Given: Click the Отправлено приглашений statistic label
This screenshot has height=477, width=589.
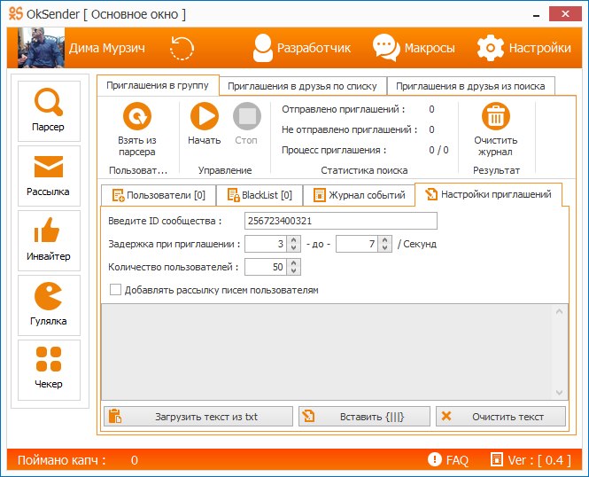Looking at the screenshot, I should coord(344,109).
